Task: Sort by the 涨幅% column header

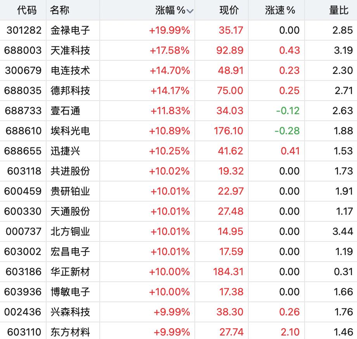Action: pyautogui.click(x=174, y=10)
